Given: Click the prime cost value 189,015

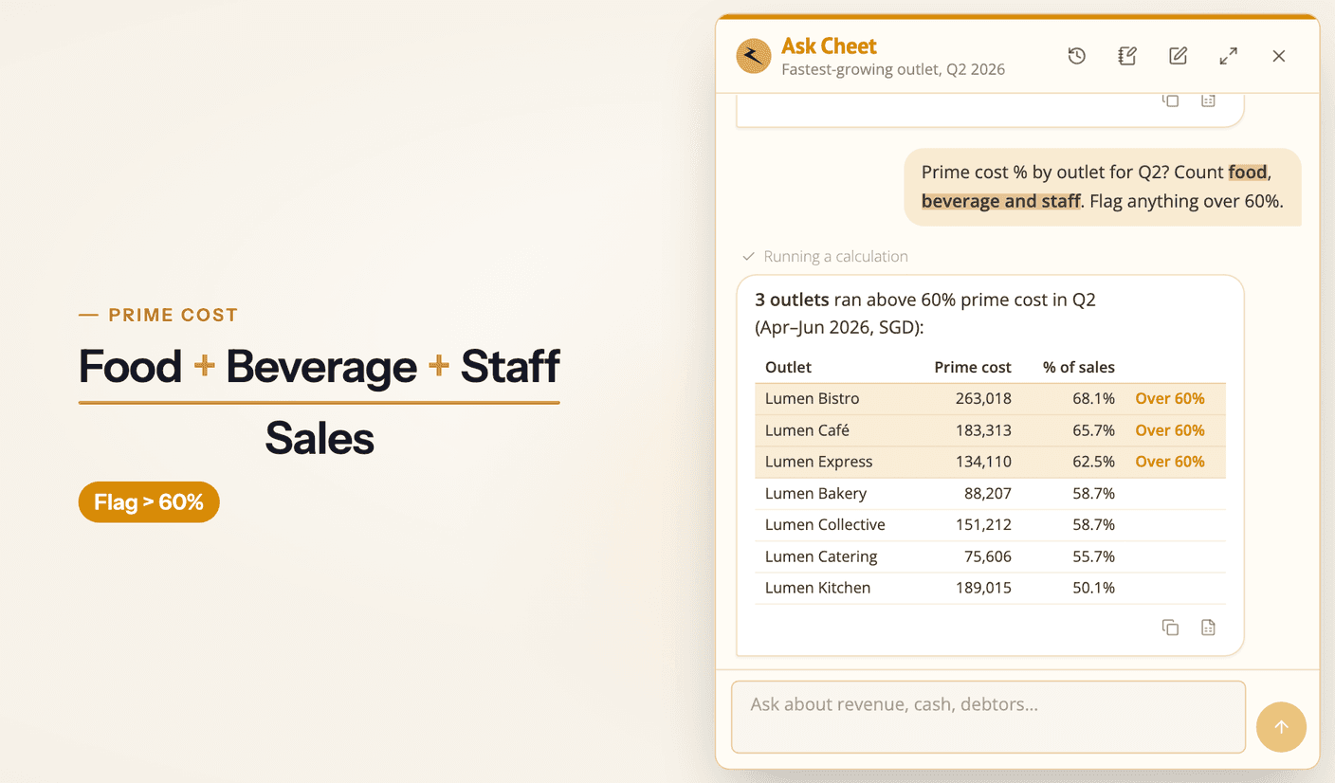Looking at the screenshot, I should pyautogui.click(x=984, y=588).
